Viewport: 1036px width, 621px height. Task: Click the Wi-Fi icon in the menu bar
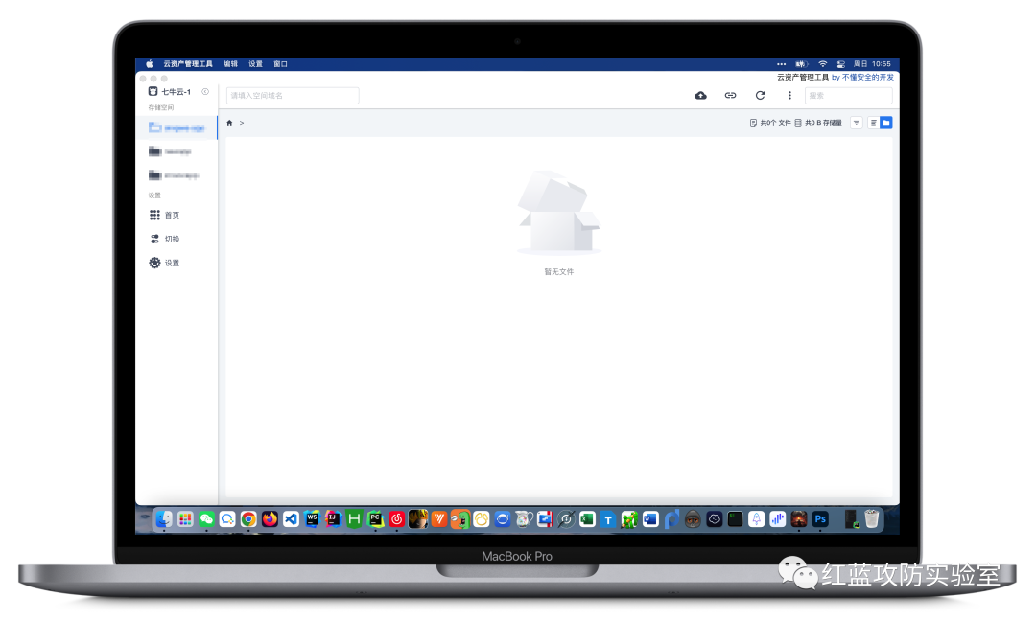point(823,64)
